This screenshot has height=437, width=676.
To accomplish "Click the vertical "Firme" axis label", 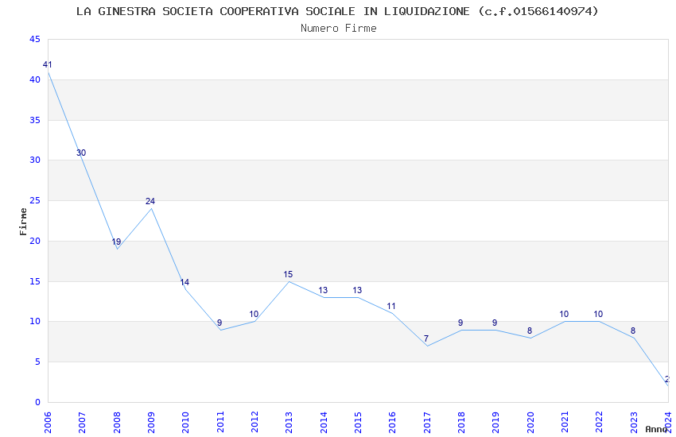I will (23, 221).
